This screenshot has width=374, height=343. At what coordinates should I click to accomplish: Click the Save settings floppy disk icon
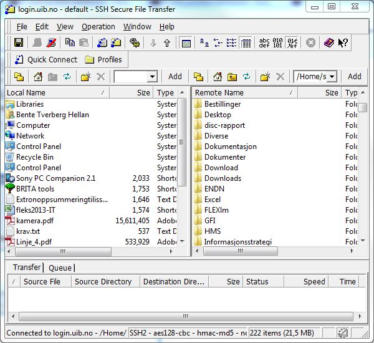[19, 43]
